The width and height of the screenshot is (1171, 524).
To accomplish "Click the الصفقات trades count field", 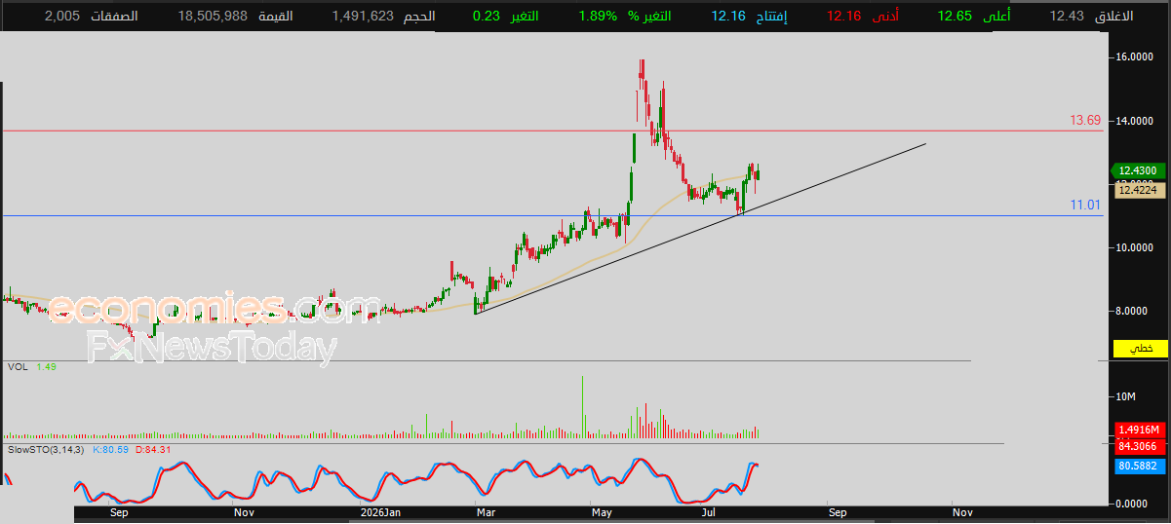I will coord(92,17).
